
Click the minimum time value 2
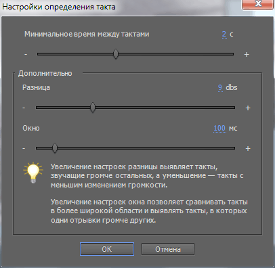point(224,35)
